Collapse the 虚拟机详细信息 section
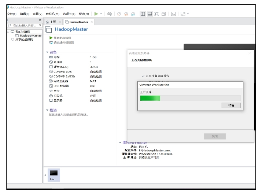 120,142
